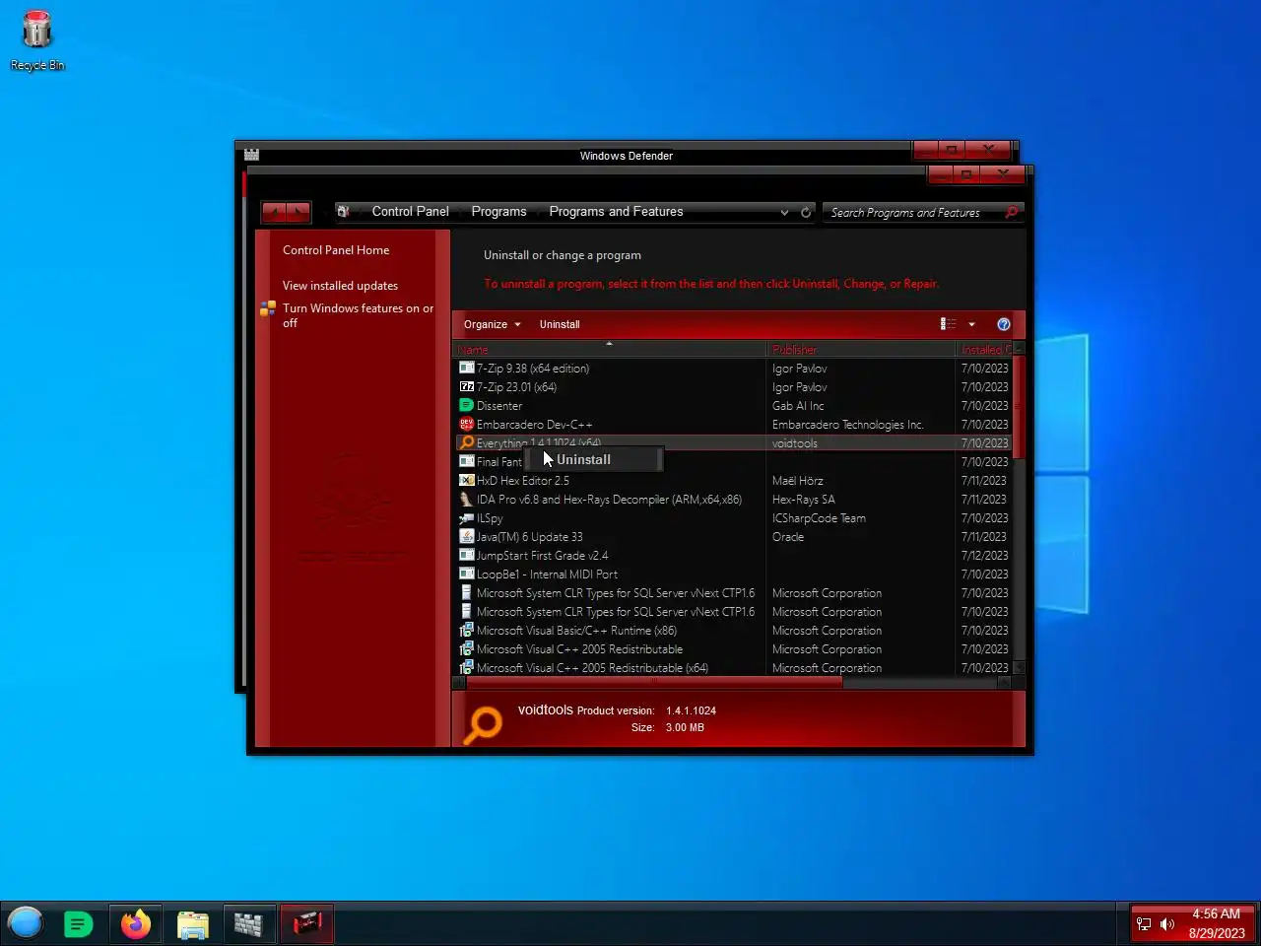The width and height of the screenshot is (1261, 946).
Task: Open the help question mark icon
Action: click(1004, 324)
